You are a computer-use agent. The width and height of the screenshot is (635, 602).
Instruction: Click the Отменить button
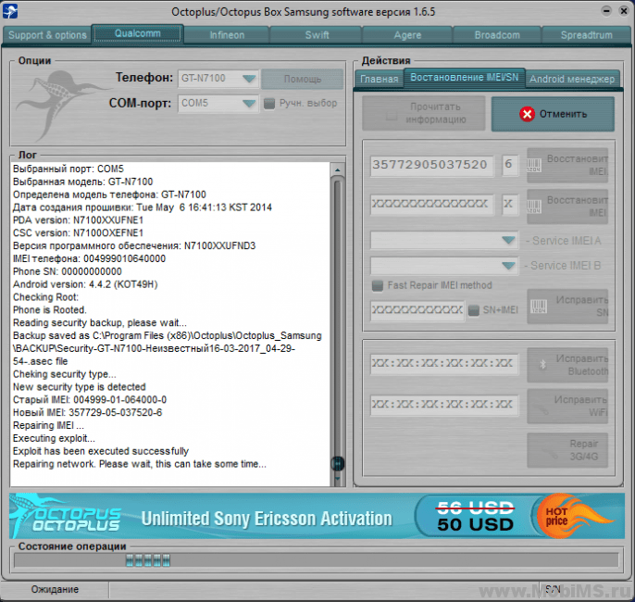553,114
